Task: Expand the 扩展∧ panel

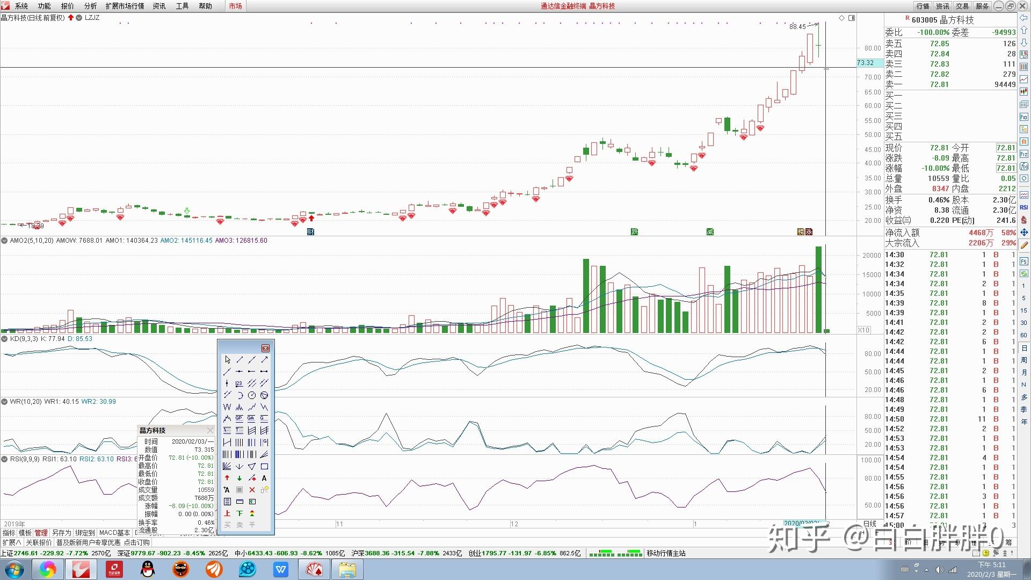Action: 12,542
